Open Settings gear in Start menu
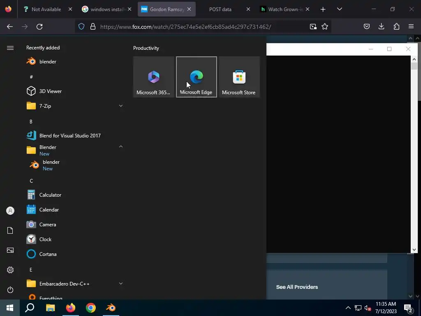The height and width of the screenshot is (316, 421). (x=10, y=270)
